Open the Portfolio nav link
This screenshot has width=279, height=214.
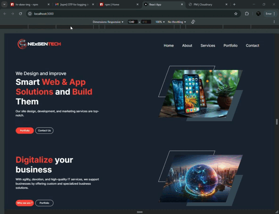coord(230,46)
